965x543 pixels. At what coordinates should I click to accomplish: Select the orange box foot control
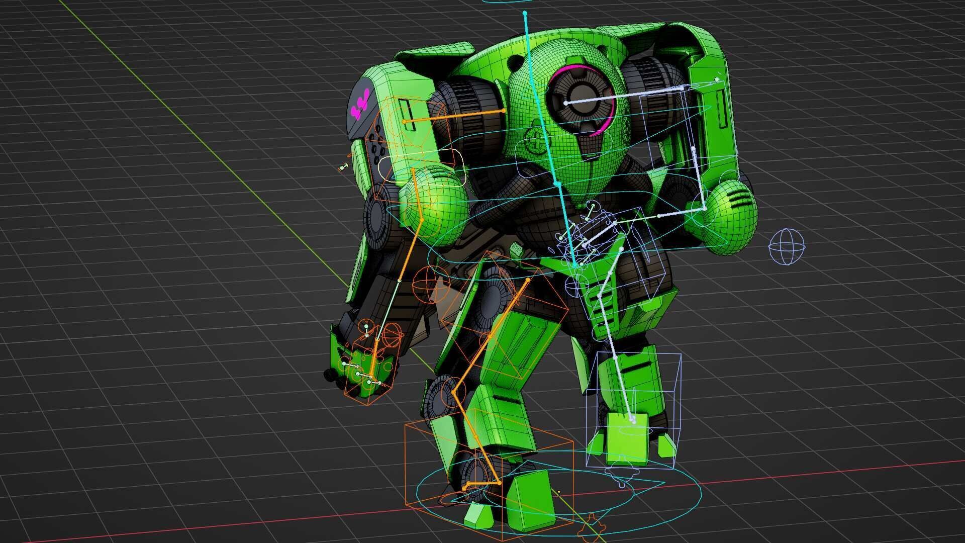coord(489,475)
